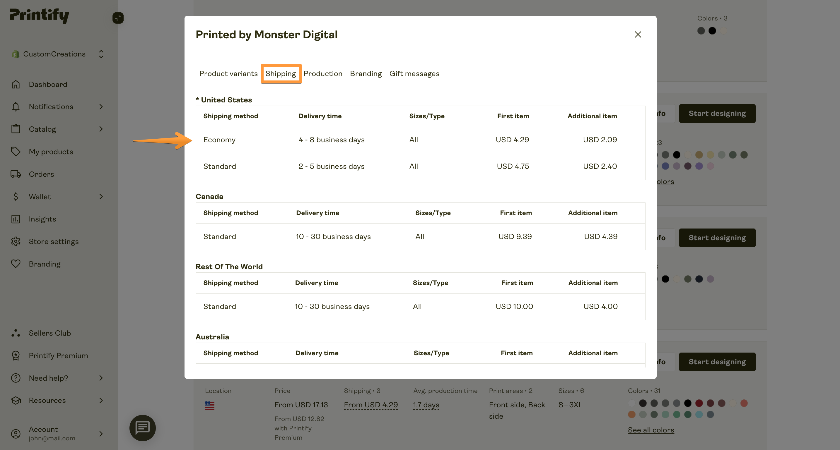840x450 pixels.
Task: Click the Printify logo
Action: [39, 15]
